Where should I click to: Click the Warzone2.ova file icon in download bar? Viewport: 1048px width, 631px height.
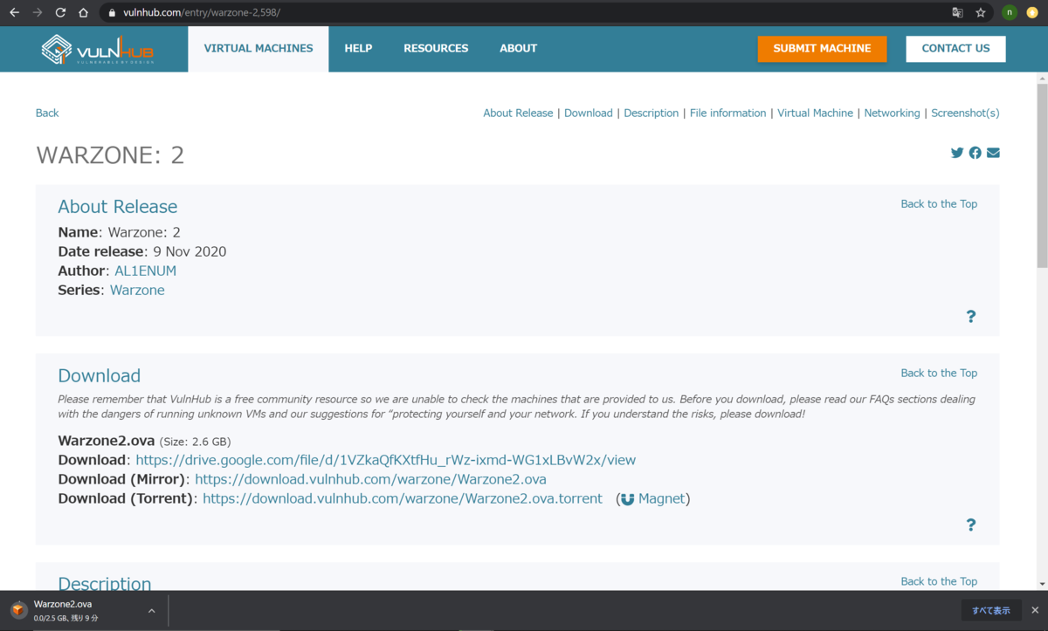pyautogui.click(x=18, y=610)
